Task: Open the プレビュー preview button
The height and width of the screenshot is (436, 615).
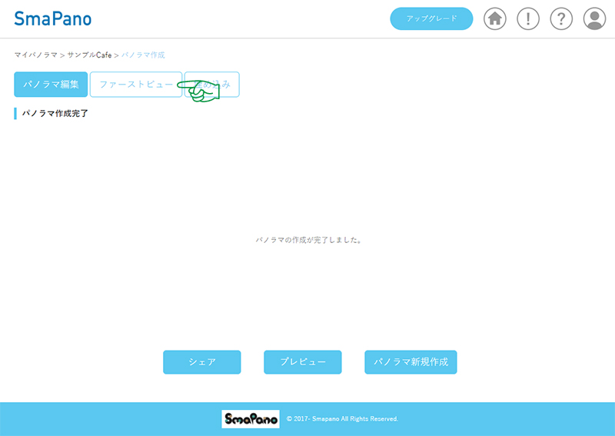Action: tap(302, 362)
